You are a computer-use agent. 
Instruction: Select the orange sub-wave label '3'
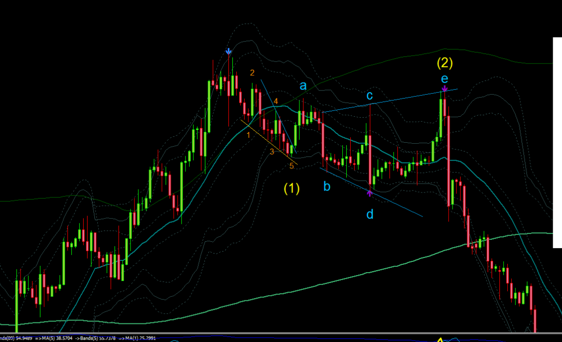pos(272,152)
